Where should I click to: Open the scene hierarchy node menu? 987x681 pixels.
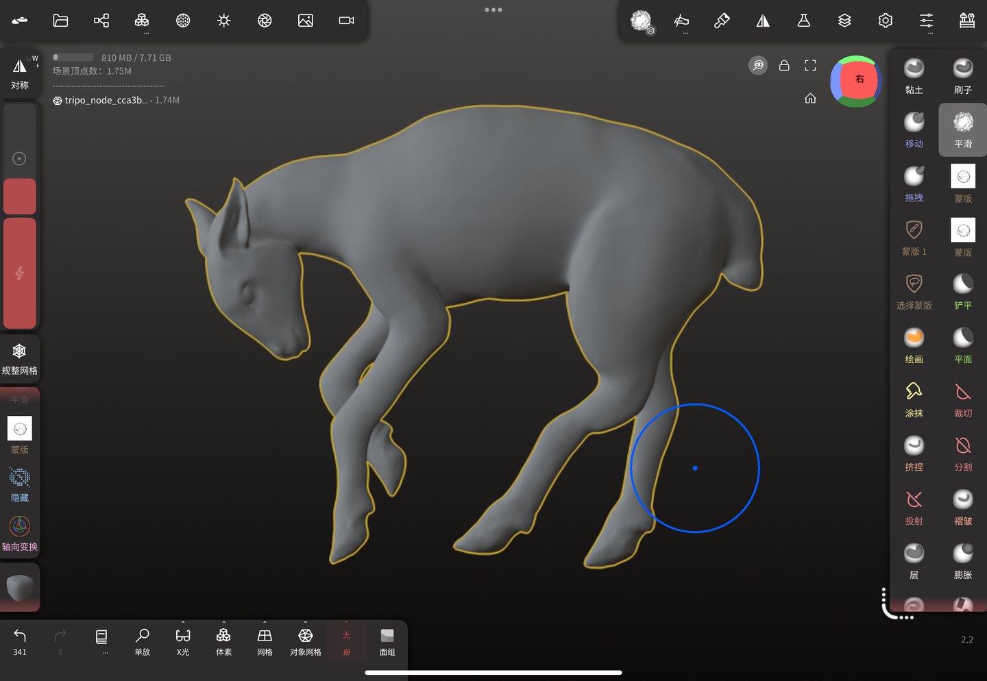tap(101, 21)
